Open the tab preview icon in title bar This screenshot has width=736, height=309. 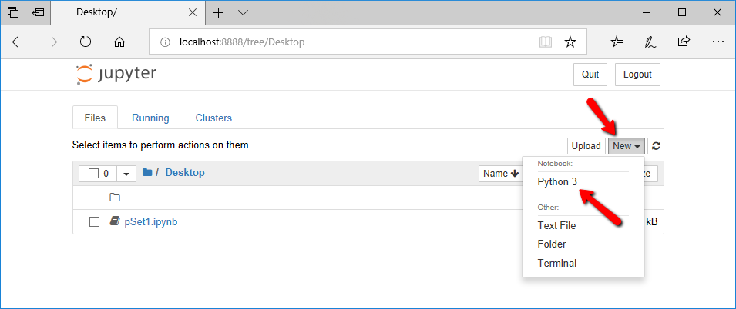point(13,12)
